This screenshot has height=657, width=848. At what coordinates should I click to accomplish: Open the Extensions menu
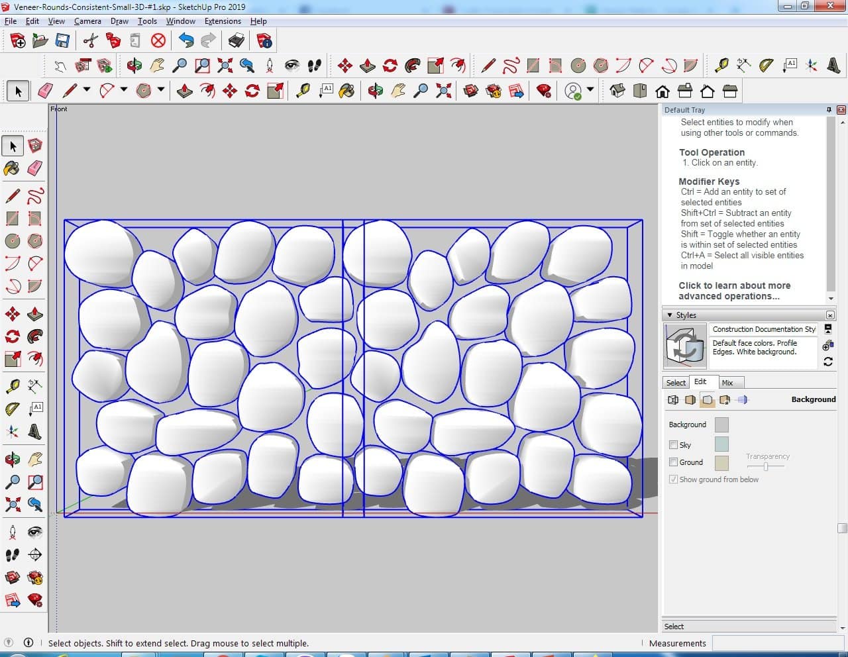(223, 21)
